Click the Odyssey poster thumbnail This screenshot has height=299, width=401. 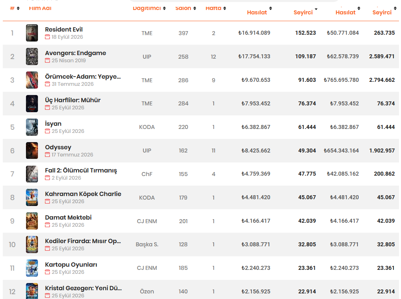32,150
